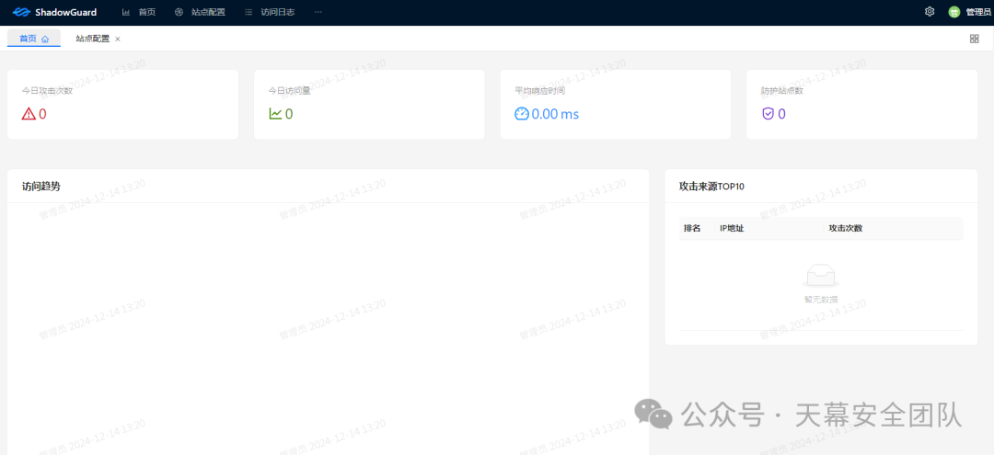This screenshot has width=994, height=455.
Task: Open the settings gear icon
Action: tap(930, 12)
